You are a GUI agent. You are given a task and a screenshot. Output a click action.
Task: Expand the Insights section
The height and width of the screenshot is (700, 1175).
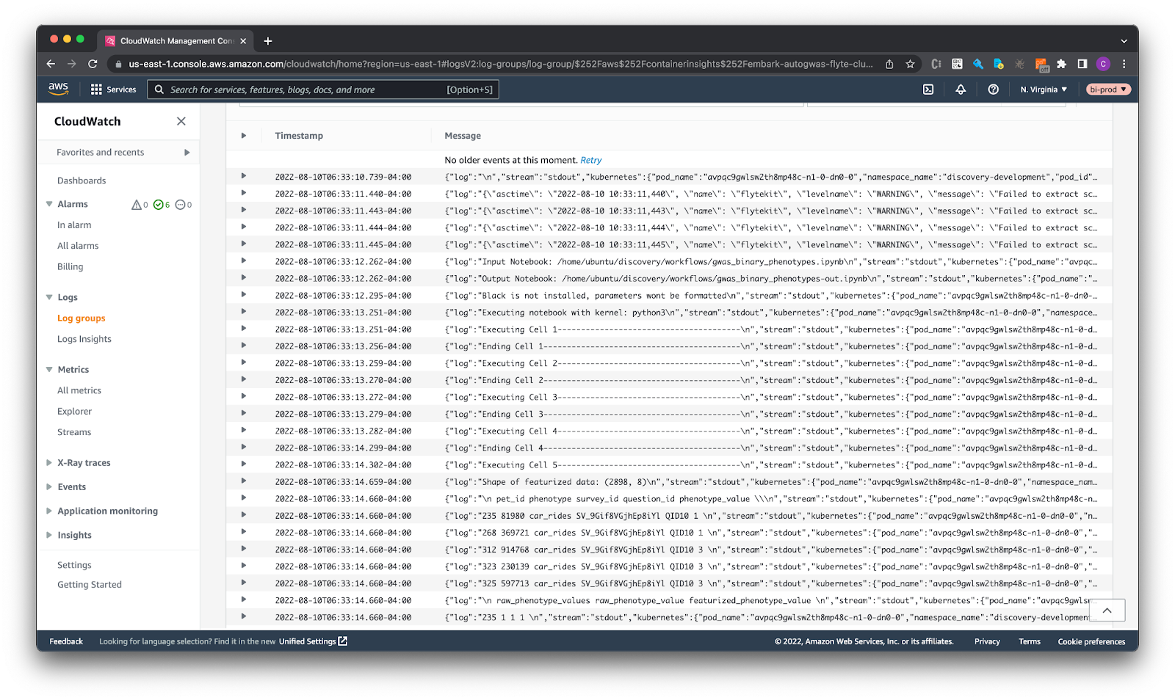[49, 536]
